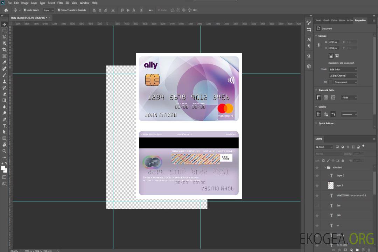The image size is (378, 252).
Task: Select the Hand tool
Action: 4,145
